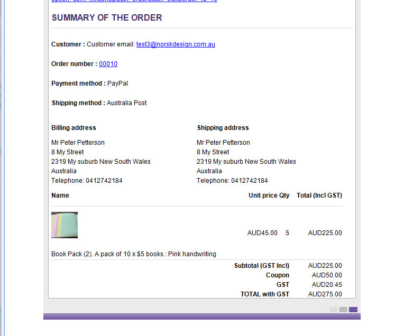Open order number 00010 link
The height and width of the screenshot is (336, 395).
108,64
